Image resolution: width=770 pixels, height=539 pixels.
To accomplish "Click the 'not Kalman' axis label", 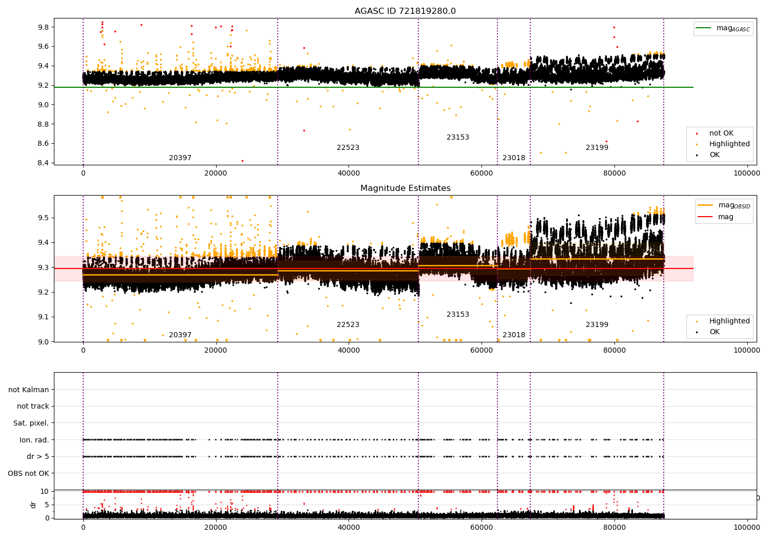I will click(29, 390).
